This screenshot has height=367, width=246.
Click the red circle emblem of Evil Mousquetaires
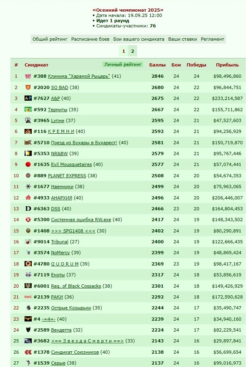pos(28,164)
